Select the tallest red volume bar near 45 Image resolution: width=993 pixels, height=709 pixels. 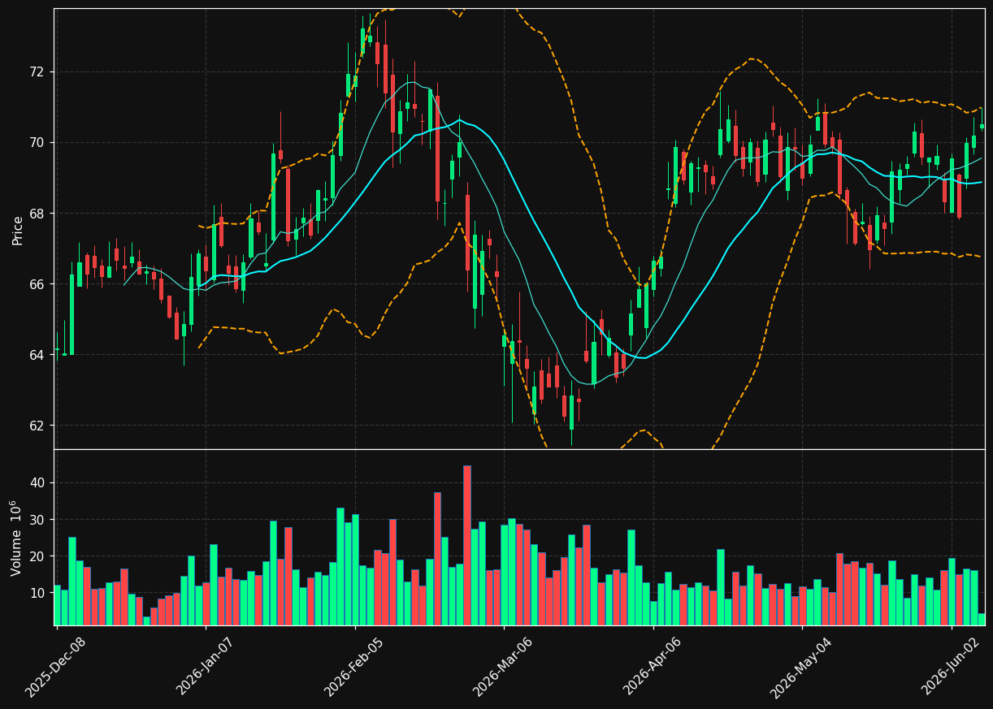pos(466,545)
